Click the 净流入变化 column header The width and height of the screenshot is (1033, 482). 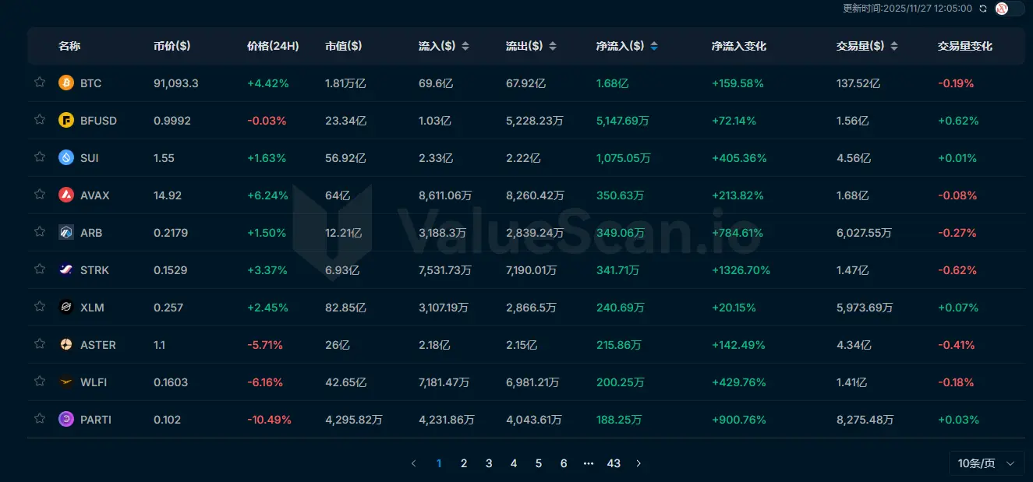(x=739, y=46)
